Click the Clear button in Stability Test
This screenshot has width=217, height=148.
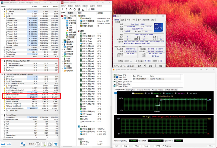(x=137, y=146)
